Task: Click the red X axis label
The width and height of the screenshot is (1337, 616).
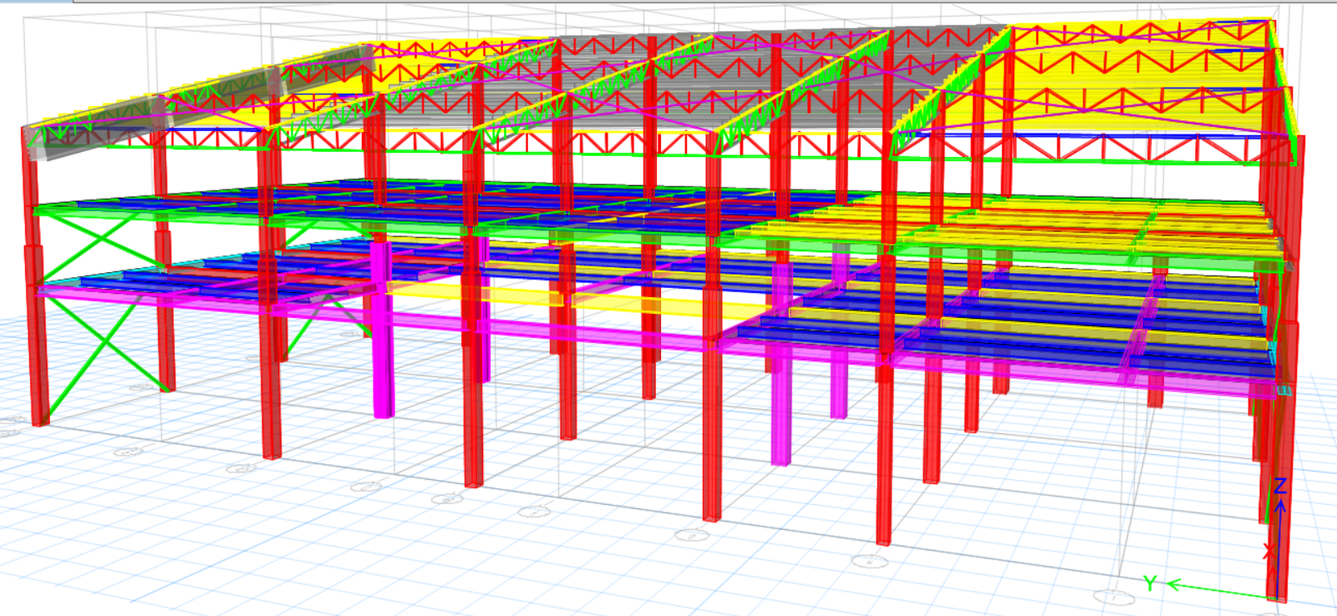Action: [x=1268, y=552]
